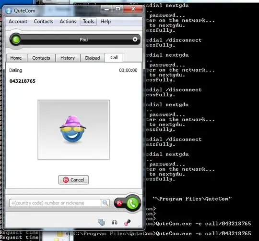Open the Account menu
Image resolution: width=259 pixels, height=241 pixels.
tap(18, 22)
